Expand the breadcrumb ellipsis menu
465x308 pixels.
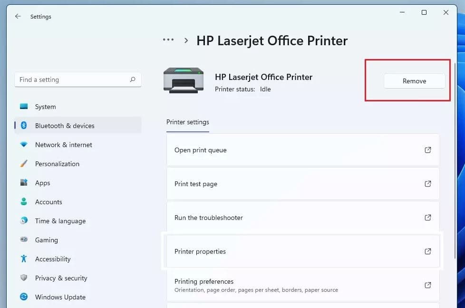click(168, 40)
